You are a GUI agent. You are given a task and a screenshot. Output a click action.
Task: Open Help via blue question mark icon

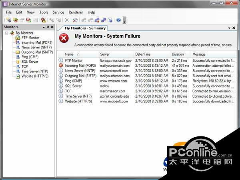(x=119, y=20)
